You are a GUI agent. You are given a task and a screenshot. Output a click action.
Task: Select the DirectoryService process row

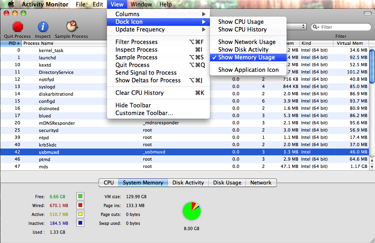(184, 72)
